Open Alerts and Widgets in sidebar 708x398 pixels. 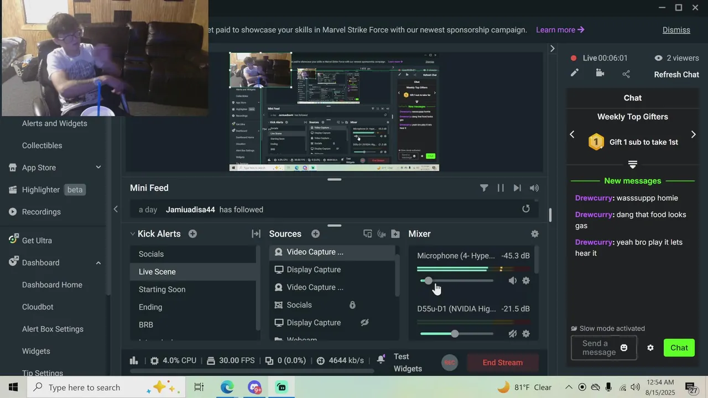pos(54,123)
